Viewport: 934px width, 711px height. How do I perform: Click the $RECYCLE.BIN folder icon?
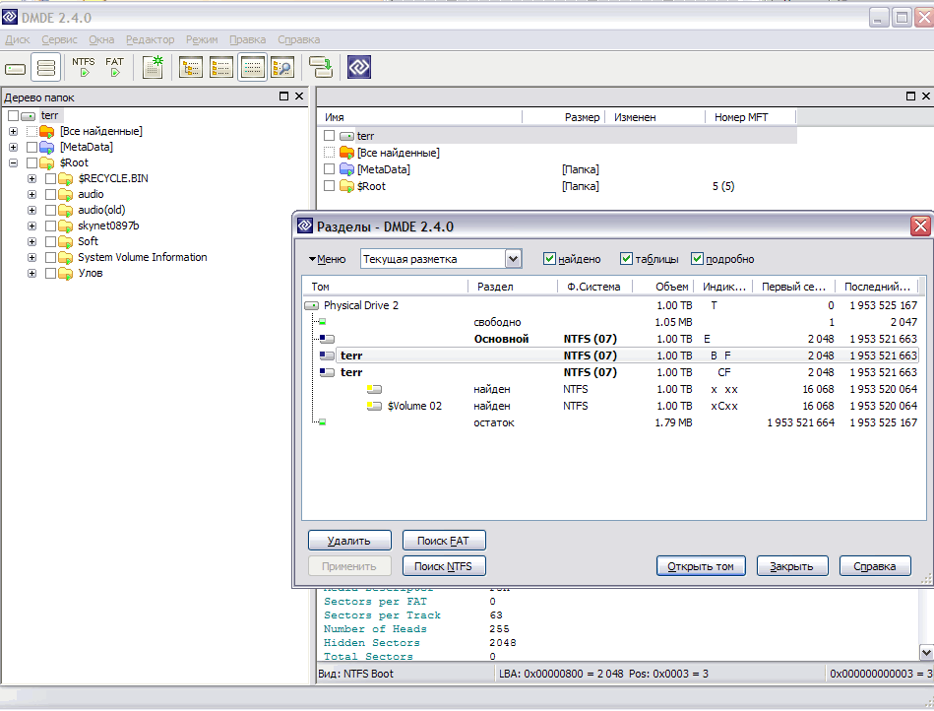point(66,179)
